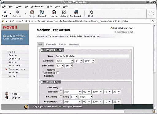The width and height of the screenshot is (157, 114).
Task: Select the Pre-position radio button
Action: point(61,101)
